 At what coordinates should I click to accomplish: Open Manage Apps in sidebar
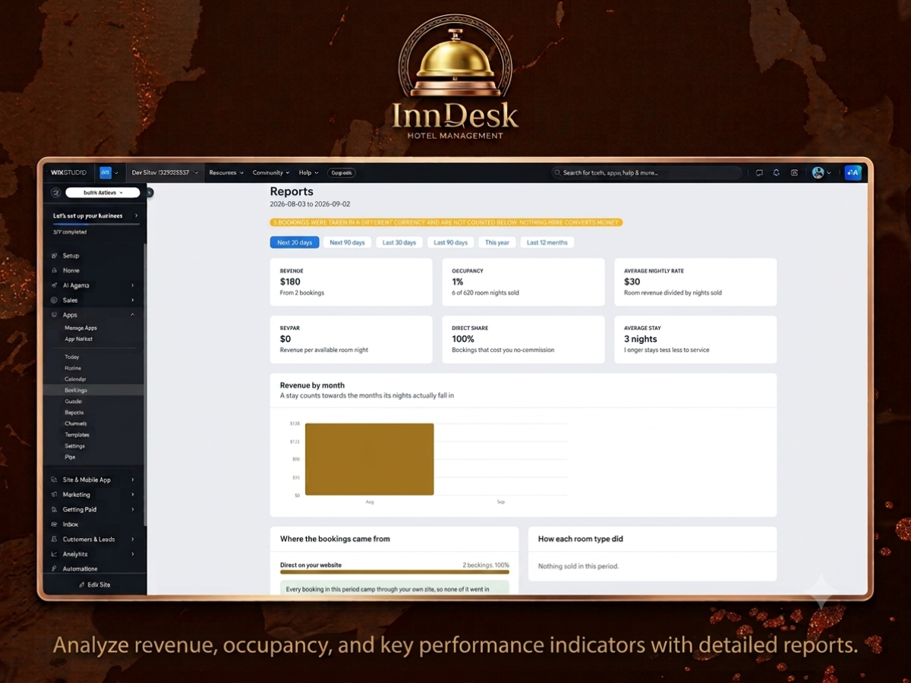(x=80, y=328)
